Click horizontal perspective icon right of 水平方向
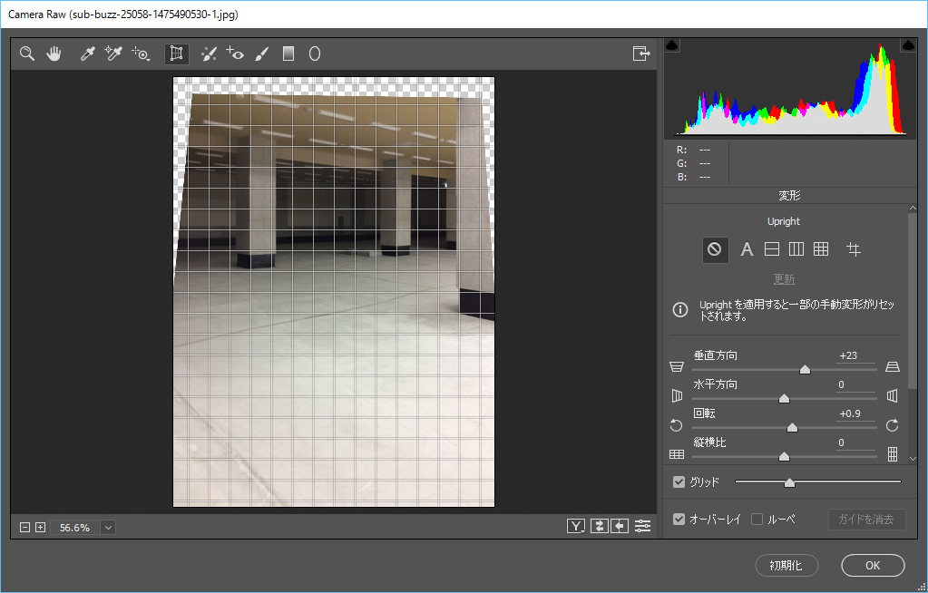This screenshot has width=928, height=593. pyautogui.click(x=893, y=396)
